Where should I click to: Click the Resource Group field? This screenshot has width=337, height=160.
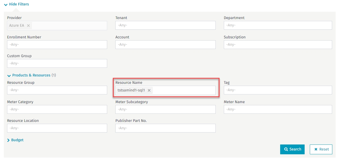57,90
